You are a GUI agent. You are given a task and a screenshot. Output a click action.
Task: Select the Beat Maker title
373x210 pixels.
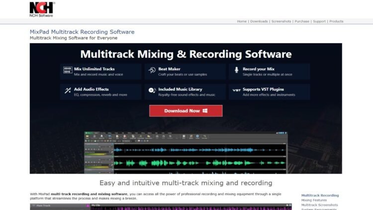click(x=169, y=69)
